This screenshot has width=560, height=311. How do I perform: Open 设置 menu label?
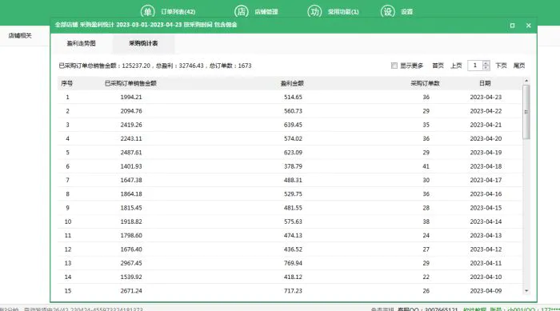(406, 12)
